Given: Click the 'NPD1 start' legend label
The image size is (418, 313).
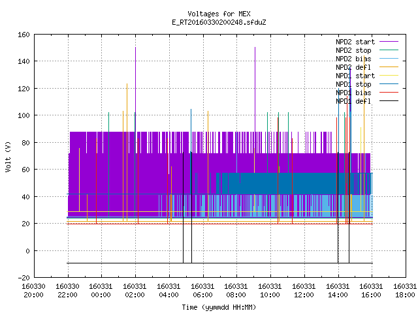Looking at the screenshot, I should [355, 76].
